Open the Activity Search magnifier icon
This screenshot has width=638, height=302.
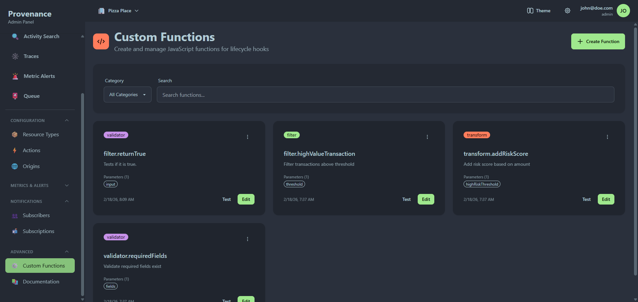tap(15, 36)
